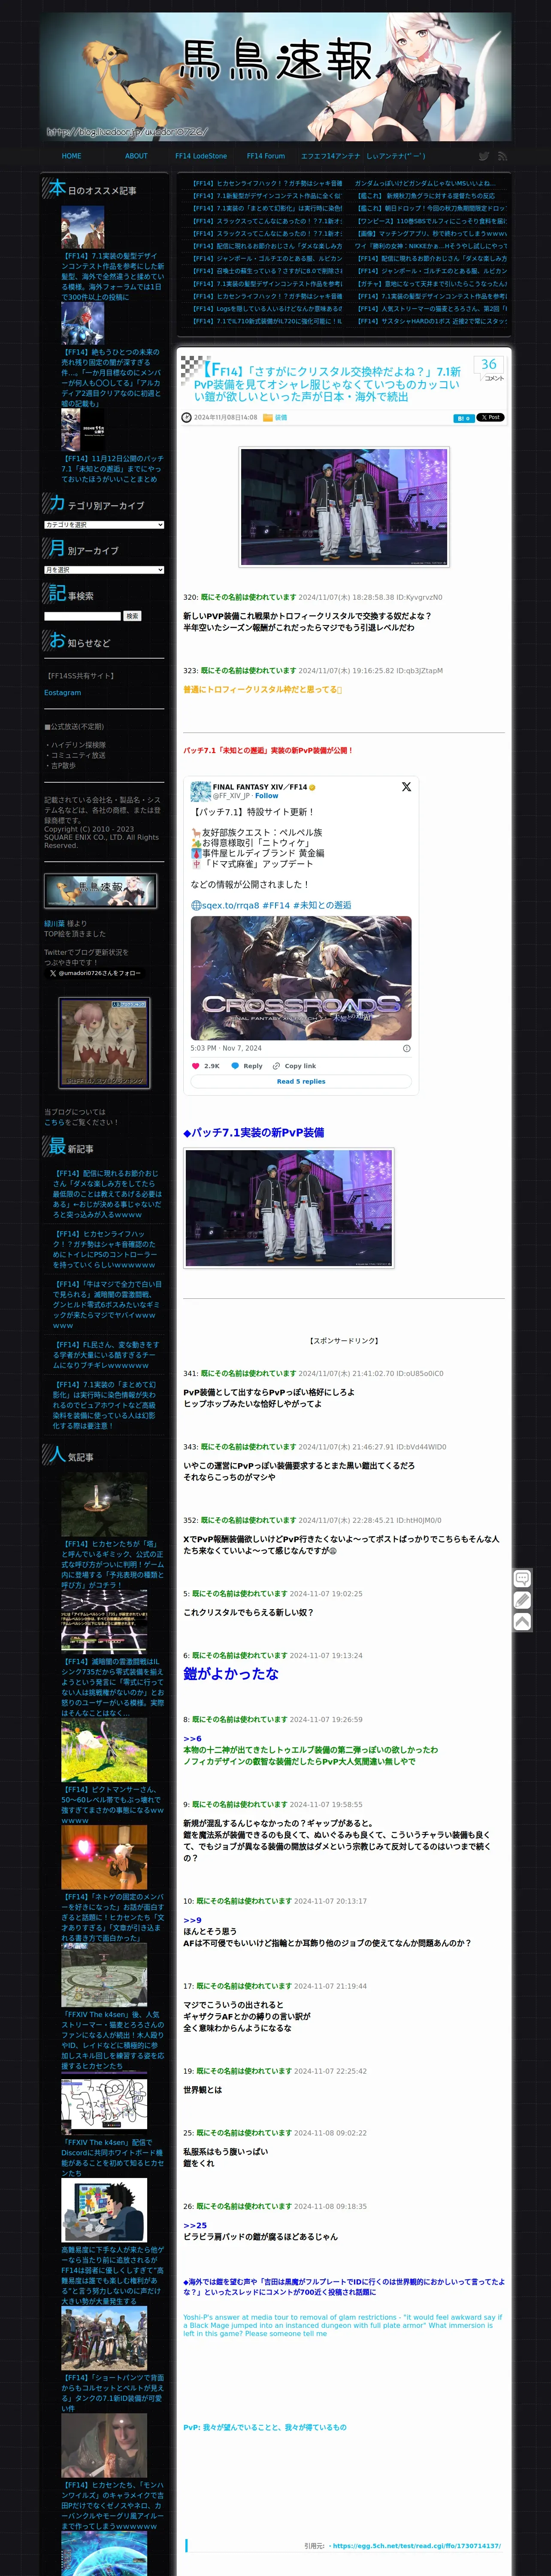
Task: Open FF14 LodeStone navigation item
Action: [201, 156]
